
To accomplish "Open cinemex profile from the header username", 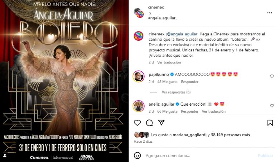I will pos(156,7).
